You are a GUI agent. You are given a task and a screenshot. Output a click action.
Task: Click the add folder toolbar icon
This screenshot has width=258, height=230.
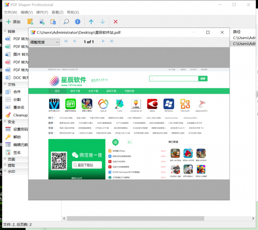(x=30, y=22)
